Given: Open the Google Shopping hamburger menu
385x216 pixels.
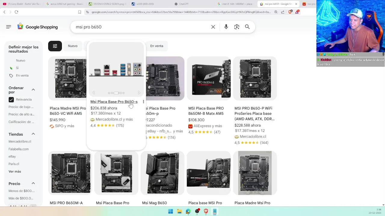Looking at the screenshot, I should coord(8,27).
